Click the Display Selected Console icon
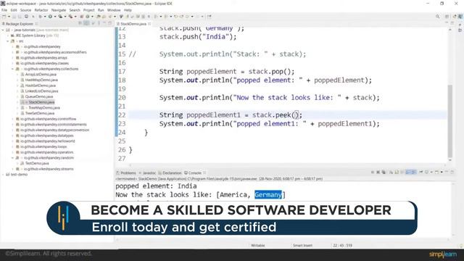 (x=426, y=172)
